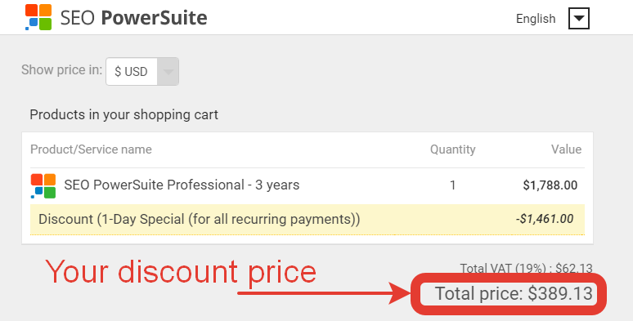The height and width of the screenshot is (321, 633).
Task: Click the $1,788.00 product value
Action: point(550,185)
